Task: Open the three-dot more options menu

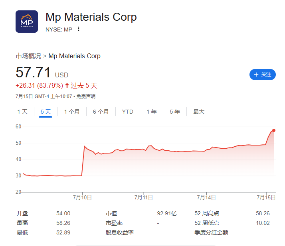Action: coord(79,29)
